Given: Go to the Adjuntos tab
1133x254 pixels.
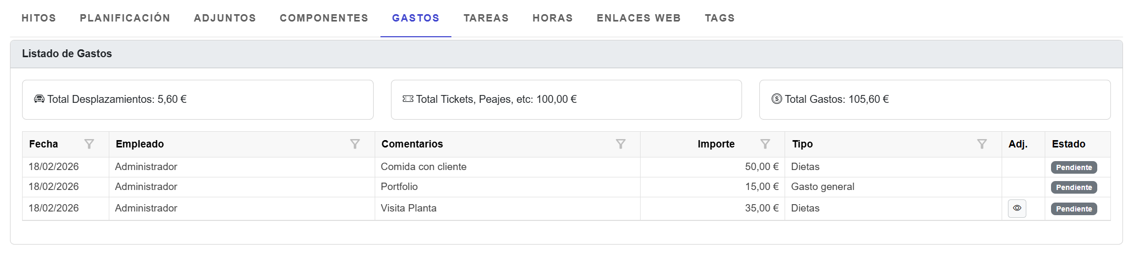Looking at the screenshot, I should click(225, 18).
